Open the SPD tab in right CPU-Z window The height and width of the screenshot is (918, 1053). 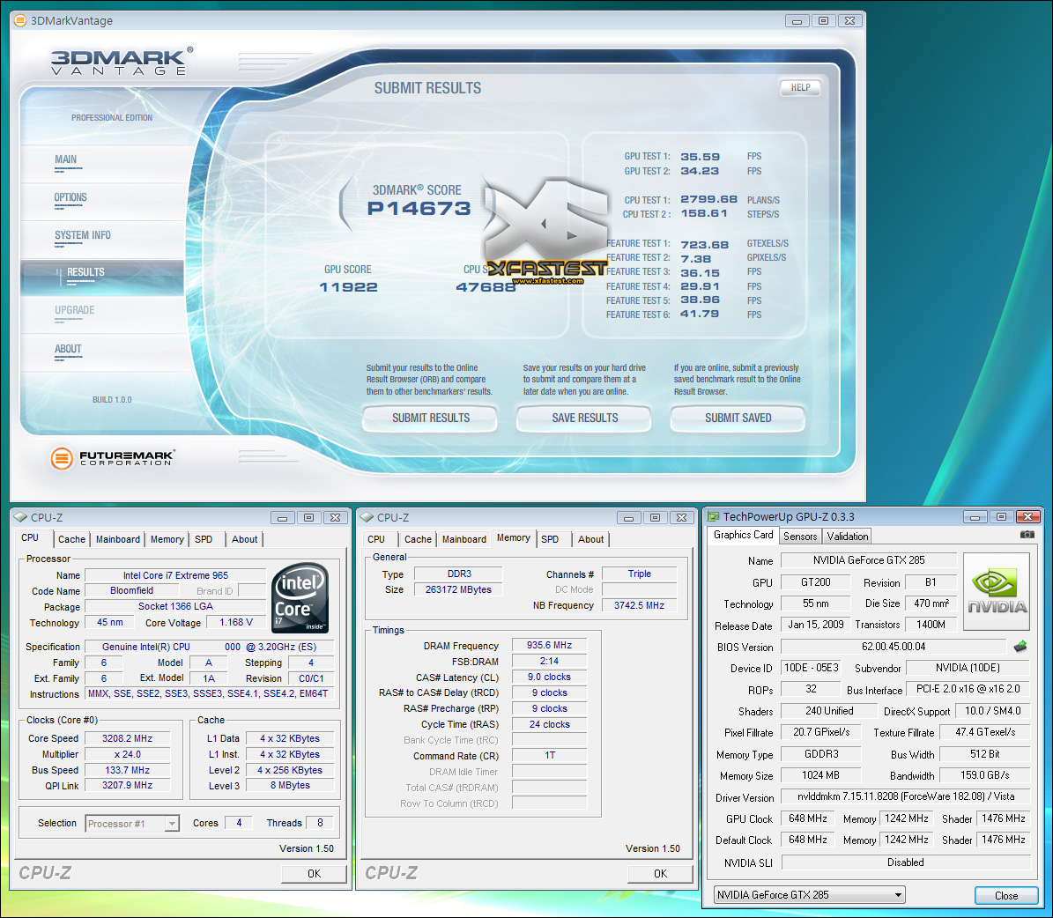(x=550, y=539)
